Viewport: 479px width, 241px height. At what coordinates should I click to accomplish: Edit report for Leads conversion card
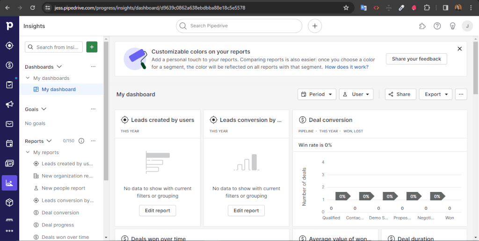[x=246, y=211]
